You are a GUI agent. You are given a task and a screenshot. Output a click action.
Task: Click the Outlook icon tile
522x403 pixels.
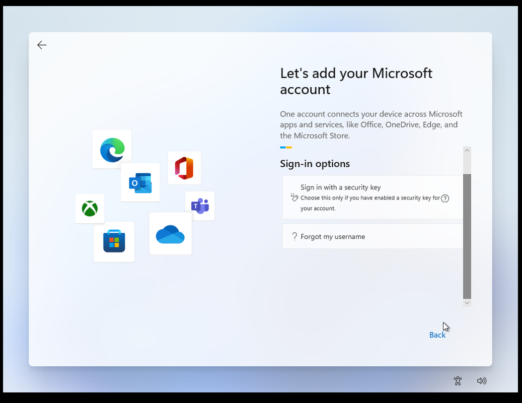tap(140, 182)
